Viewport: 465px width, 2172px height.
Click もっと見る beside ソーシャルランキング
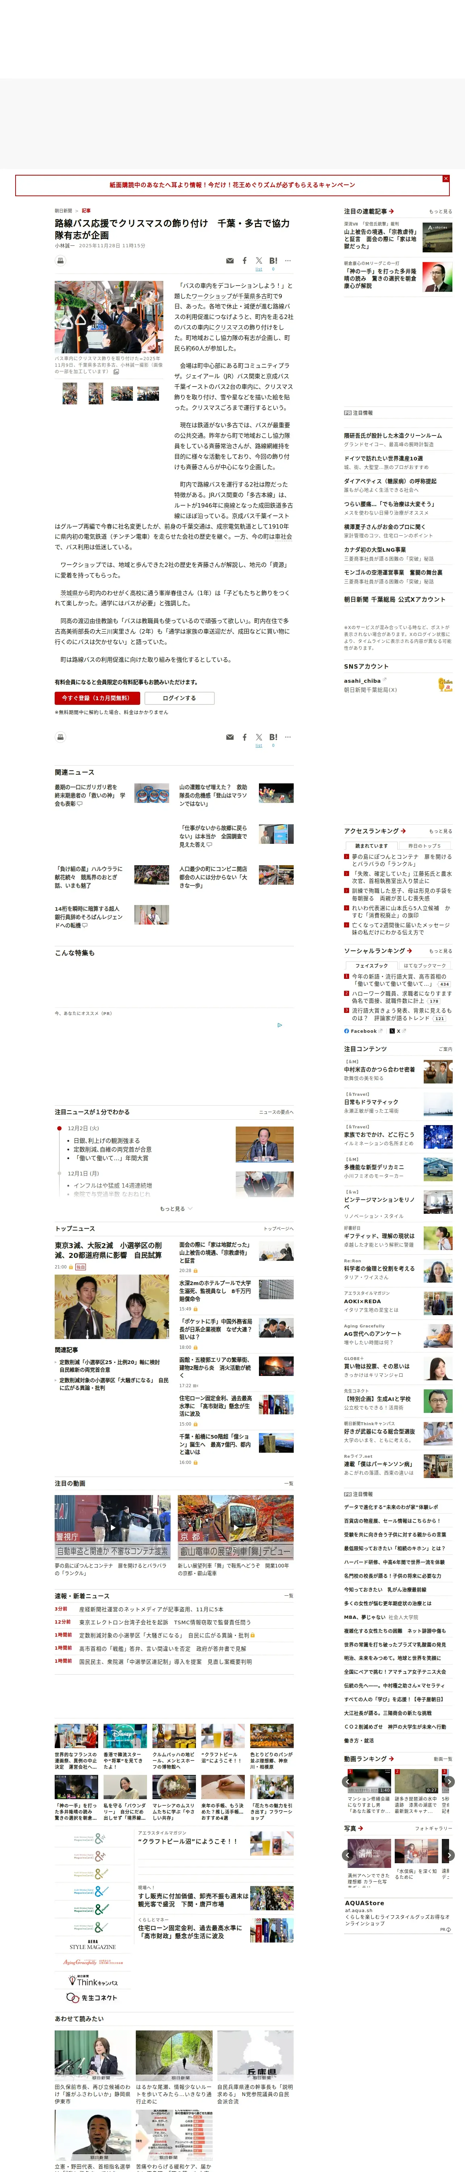(440, 951)
